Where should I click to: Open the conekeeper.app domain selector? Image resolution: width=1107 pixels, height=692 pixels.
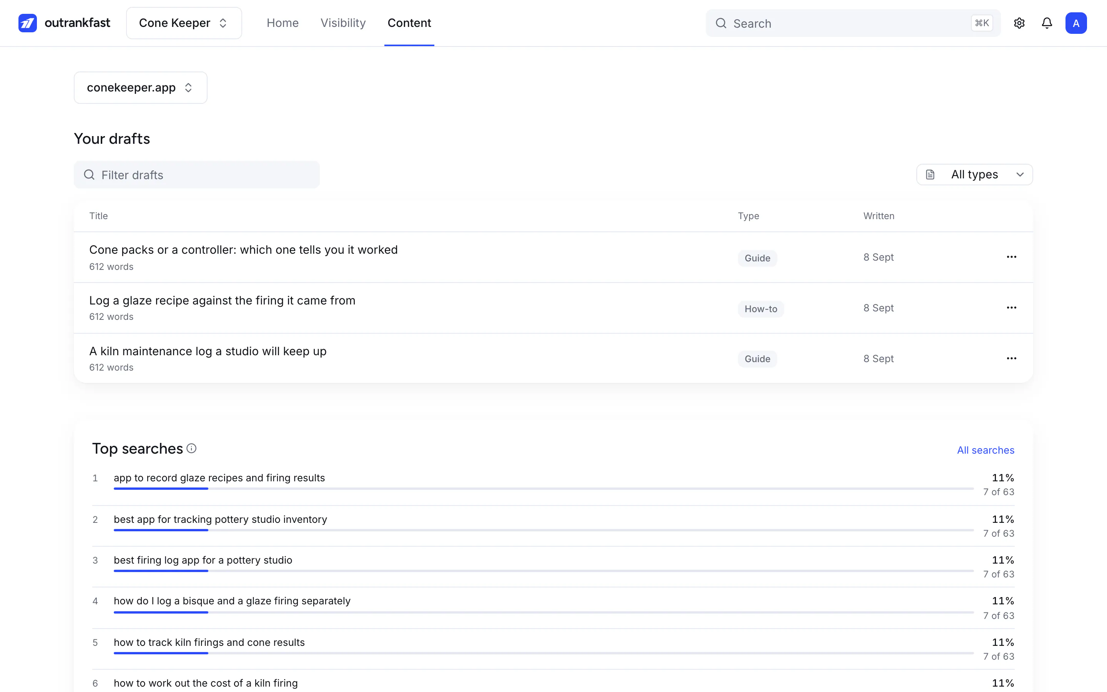pos(140,87)
